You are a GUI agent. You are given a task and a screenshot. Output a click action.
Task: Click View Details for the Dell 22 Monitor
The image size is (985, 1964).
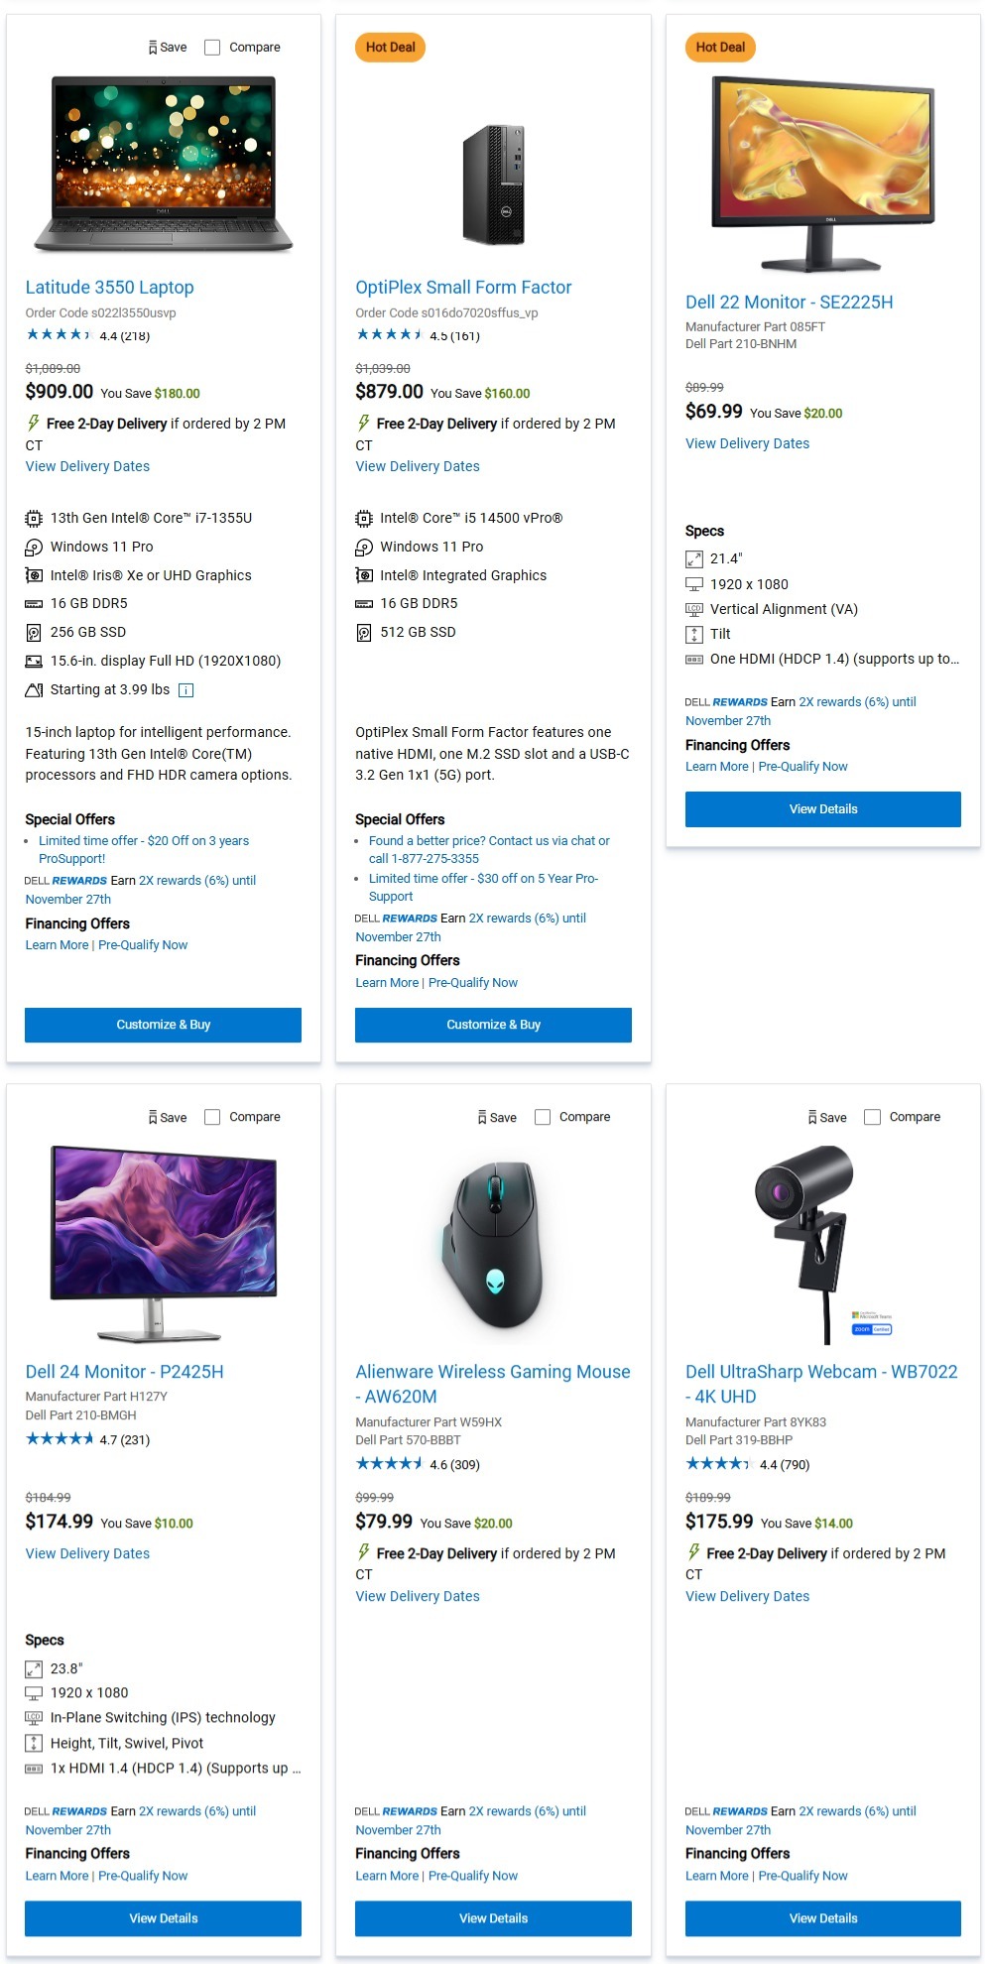(x=822, y=808)
